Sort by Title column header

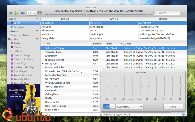[68, 44]
